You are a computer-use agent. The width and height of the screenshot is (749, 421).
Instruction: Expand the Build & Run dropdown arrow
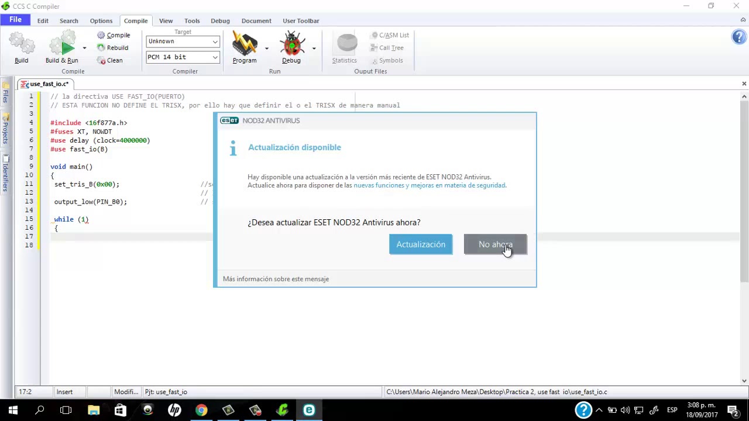click(84, 48)
